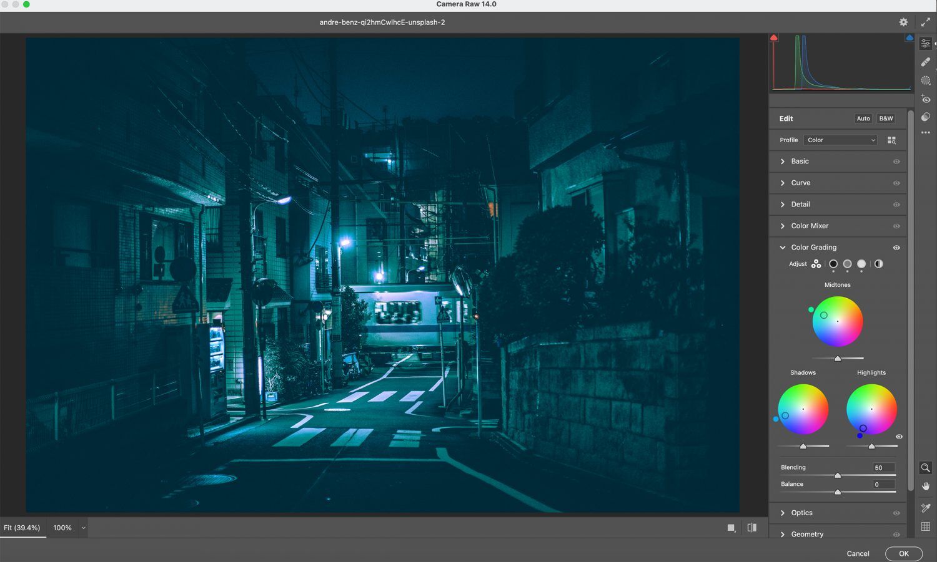Browse profiles with grid search icon
937x562 pixels.
coord(891,140)
